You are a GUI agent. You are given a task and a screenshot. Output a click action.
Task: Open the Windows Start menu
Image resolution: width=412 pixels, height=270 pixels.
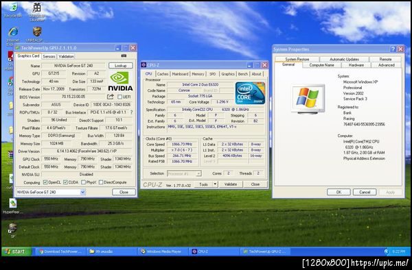point(16,251)
